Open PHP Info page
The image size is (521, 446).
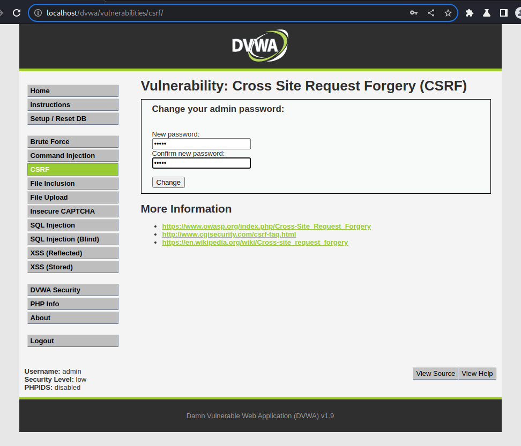pos(73,304)
